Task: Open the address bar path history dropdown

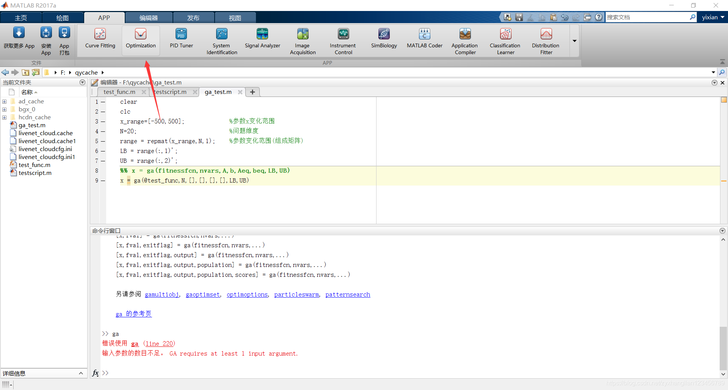Action: pyautogui.click(x=713, y=72)
